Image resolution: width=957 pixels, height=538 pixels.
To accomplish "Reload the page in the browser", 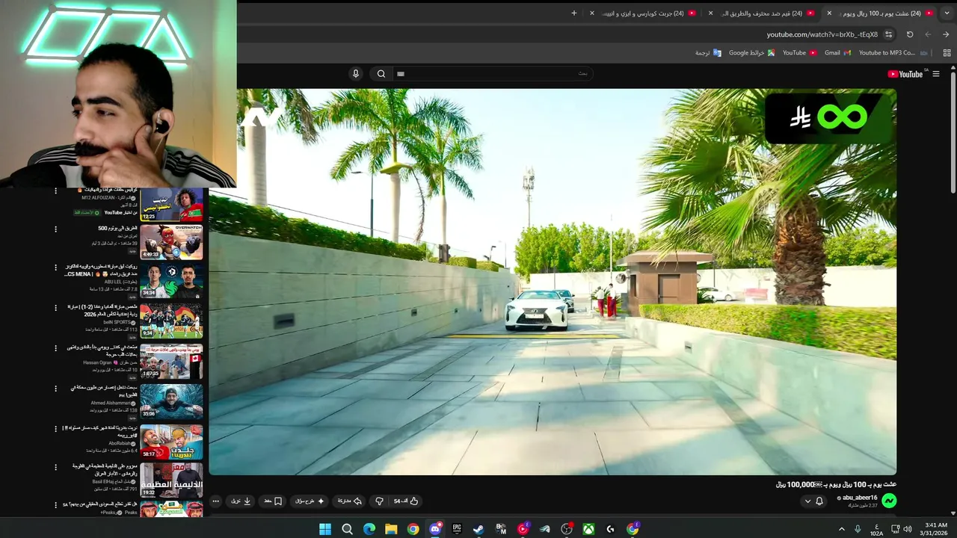I will click(x=910, y=34).
